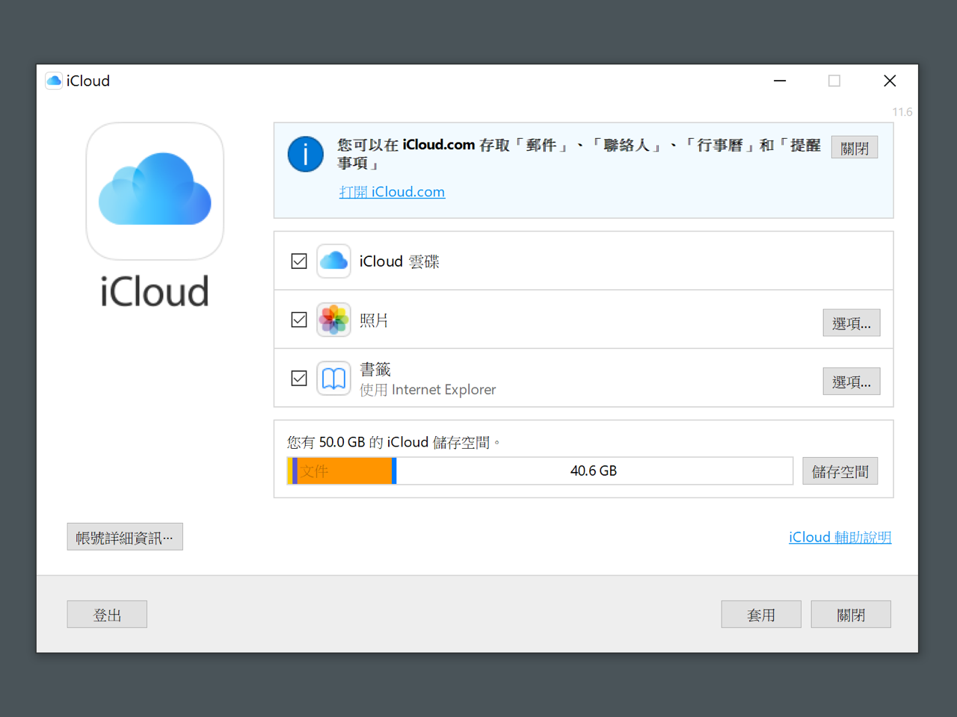Viewport: 957px width, 717px height.
Task: Uncheck the iCloud 雲碟 checkbox
Action: tap(299, 261)
